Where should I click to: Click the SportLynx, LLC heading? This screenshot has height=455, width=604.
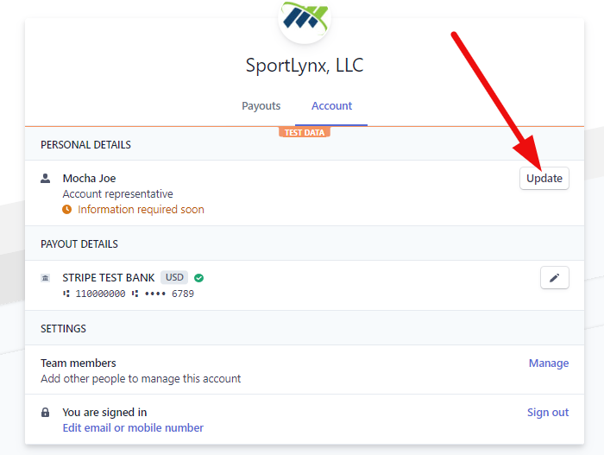coord(305,66)
